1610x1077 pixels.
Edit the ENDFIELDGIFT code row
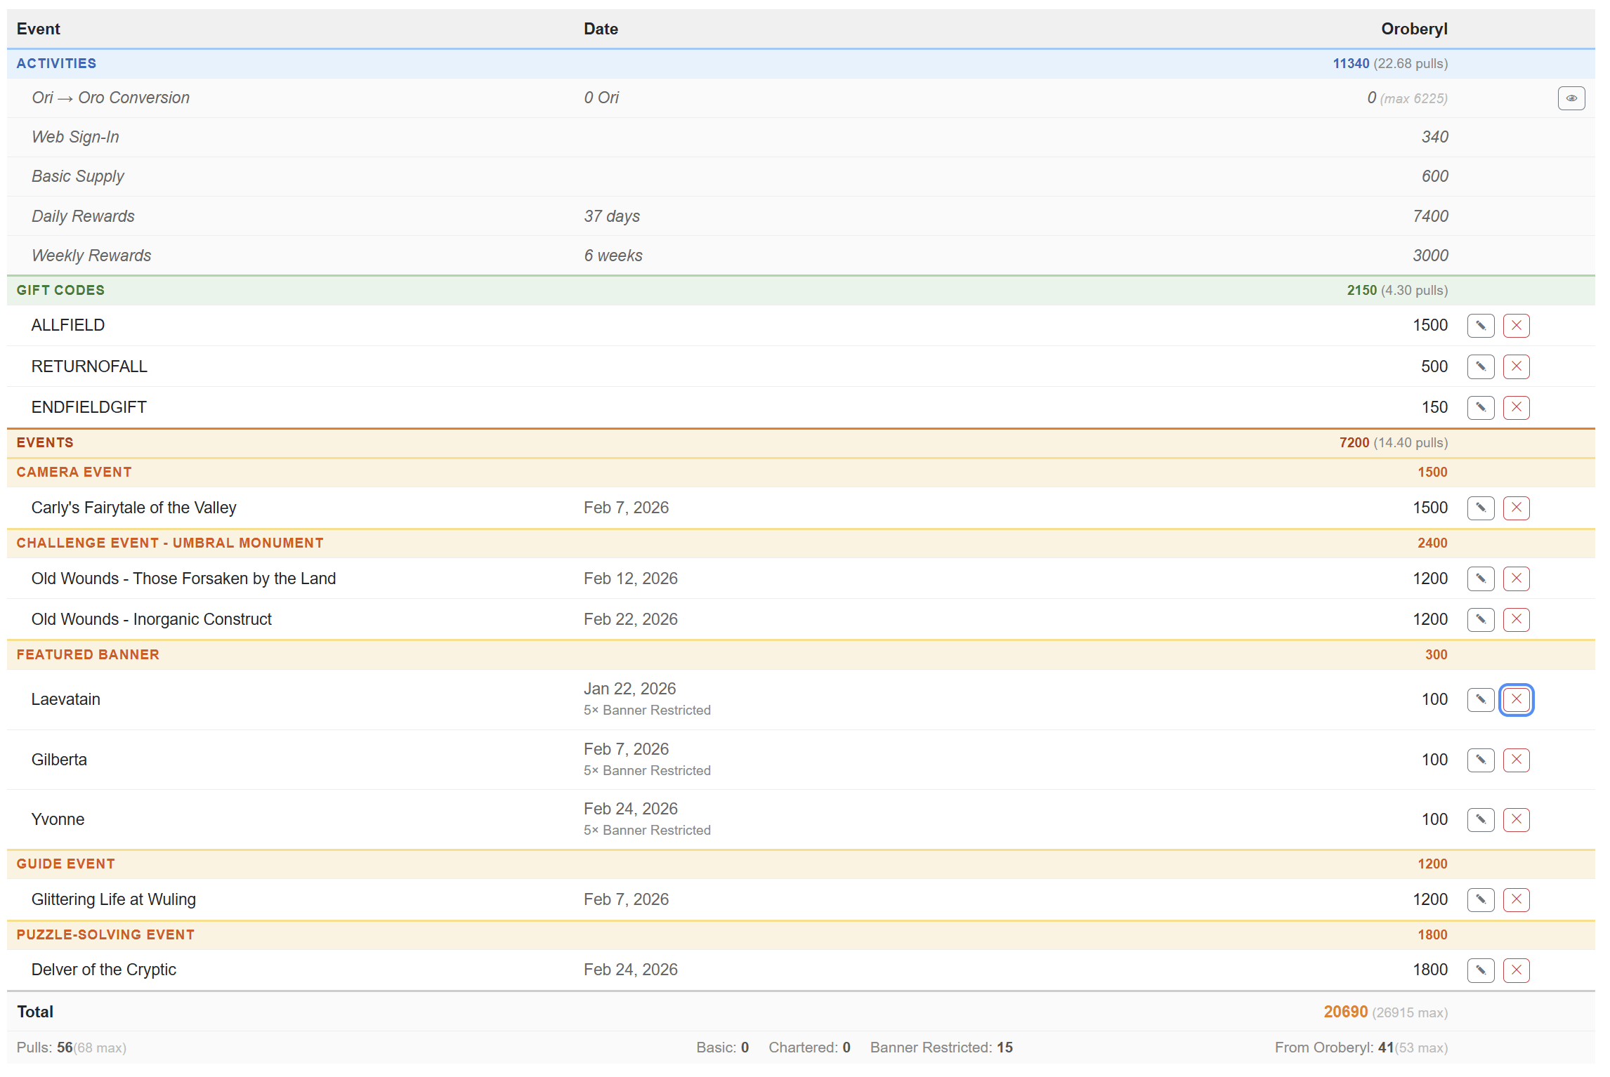[x=1480, y=407]
